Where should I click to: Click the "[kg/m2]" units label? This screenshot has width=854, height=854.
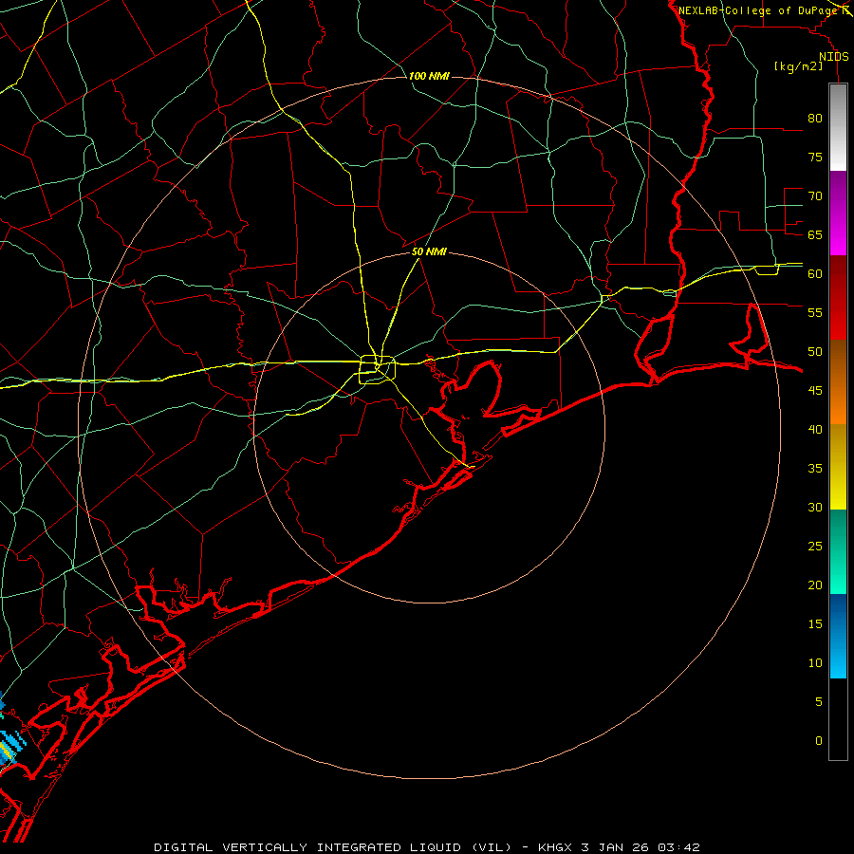pos(798,66)
